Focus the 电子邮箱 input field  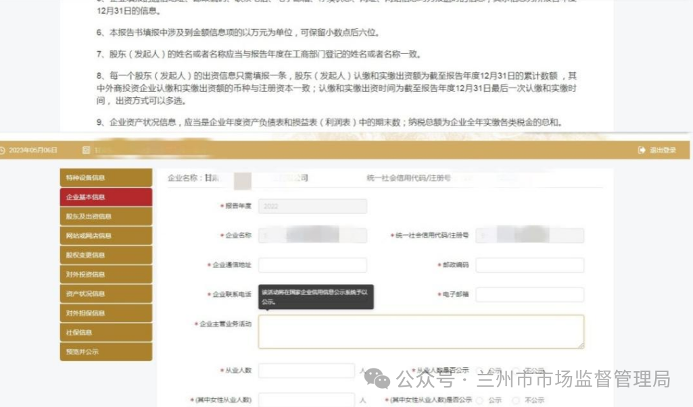[x=529, y=295]
